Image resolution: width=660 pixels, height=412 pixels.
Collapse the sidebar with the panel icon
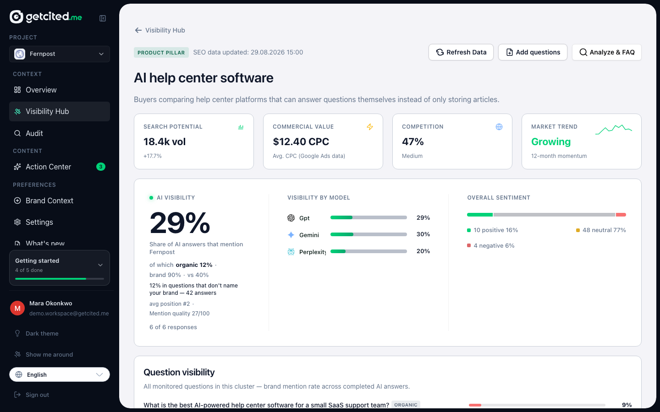pyautogui.click(x=103, y=18)
